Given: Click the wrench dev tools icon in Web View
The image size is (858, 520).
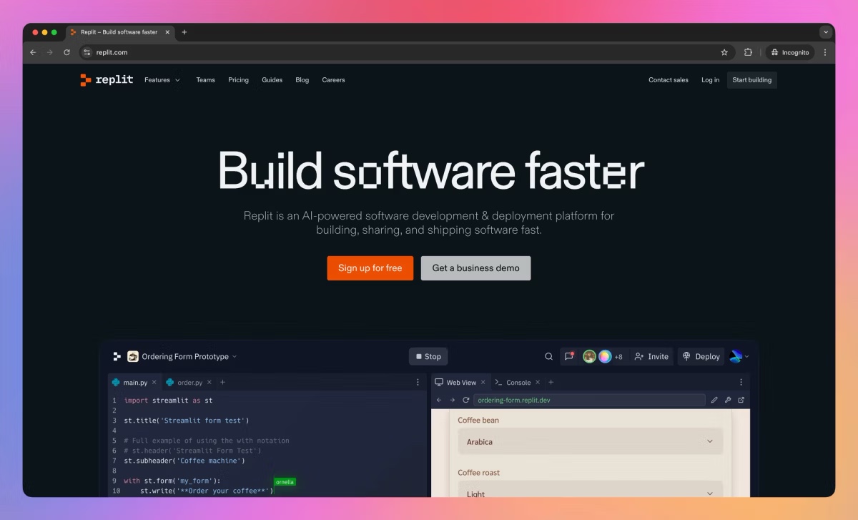Looking at the screenshot, I should click(728, 400).
